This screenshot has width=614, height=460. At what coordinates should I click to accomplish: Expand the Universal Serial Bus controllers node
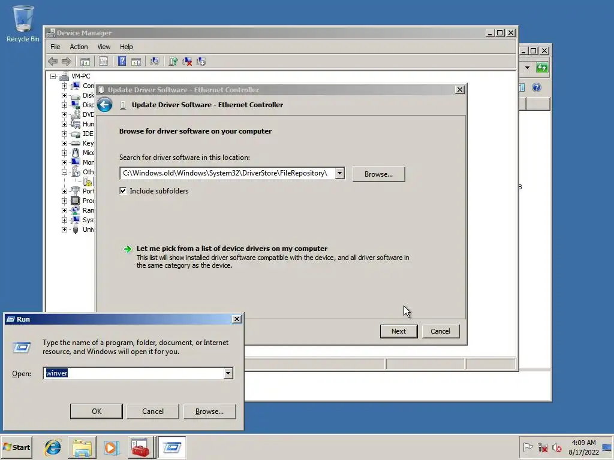click(64, 229)
